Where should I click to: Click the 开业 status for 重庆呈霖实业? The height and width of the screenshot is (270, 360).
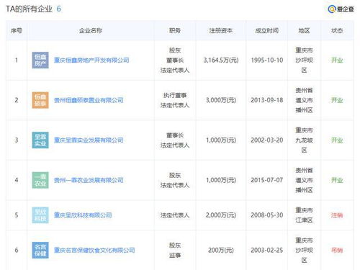pos(337,140)
